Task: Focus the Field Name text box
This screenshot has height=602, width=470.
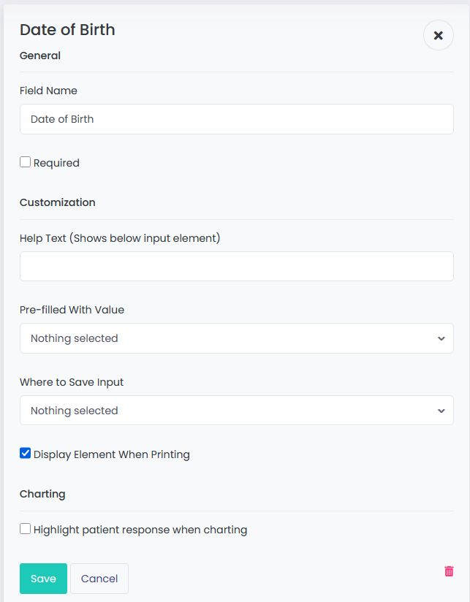Action: 237,119
